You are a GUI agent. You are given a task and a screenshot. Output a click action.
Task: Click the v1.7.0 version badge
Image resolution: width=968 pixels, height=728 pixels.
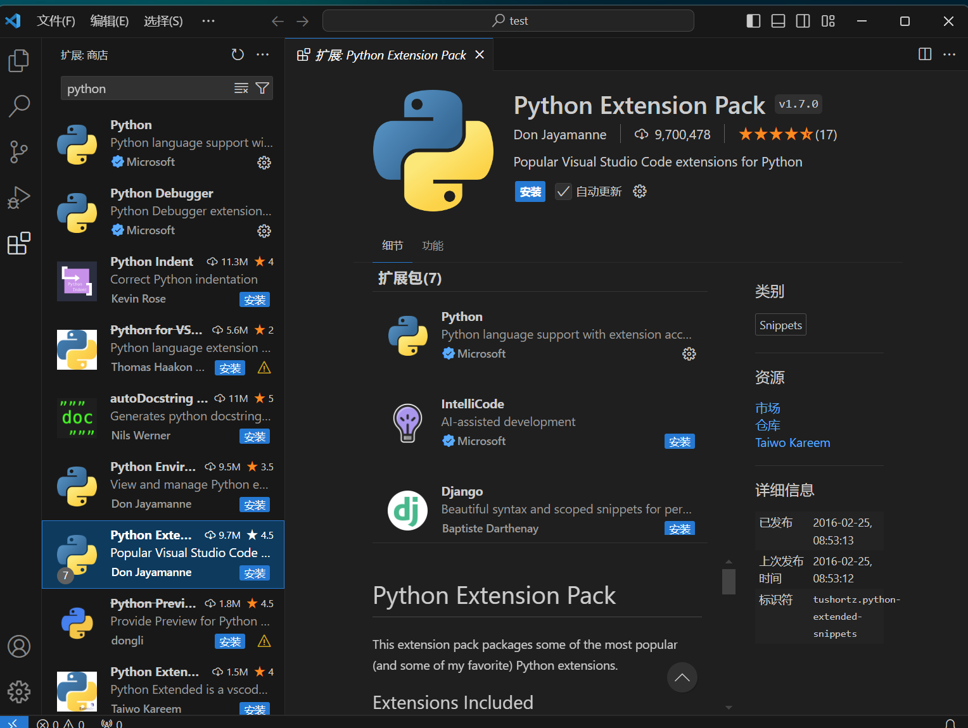[x=798, y=104]
